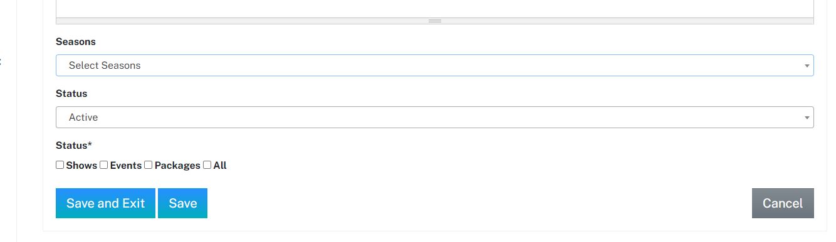Click the Status* label above the checkboxes
This screenshot has width=836, height=242.
(74, 146)
